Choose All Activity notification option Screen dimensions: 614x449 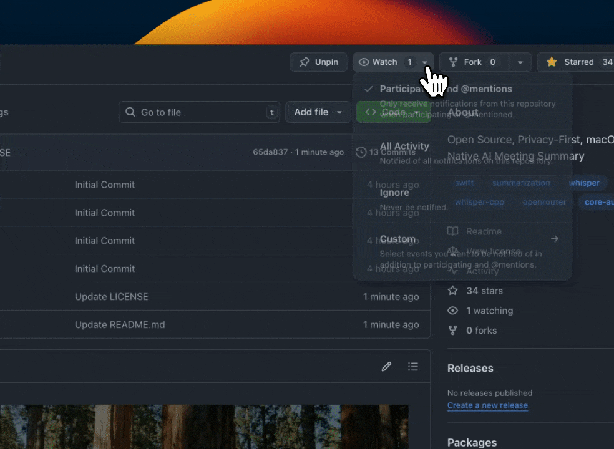pos(404,147)
